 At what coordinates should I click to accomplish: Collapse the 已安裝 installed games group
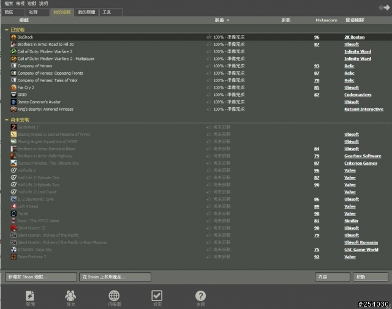pos(7,30)
